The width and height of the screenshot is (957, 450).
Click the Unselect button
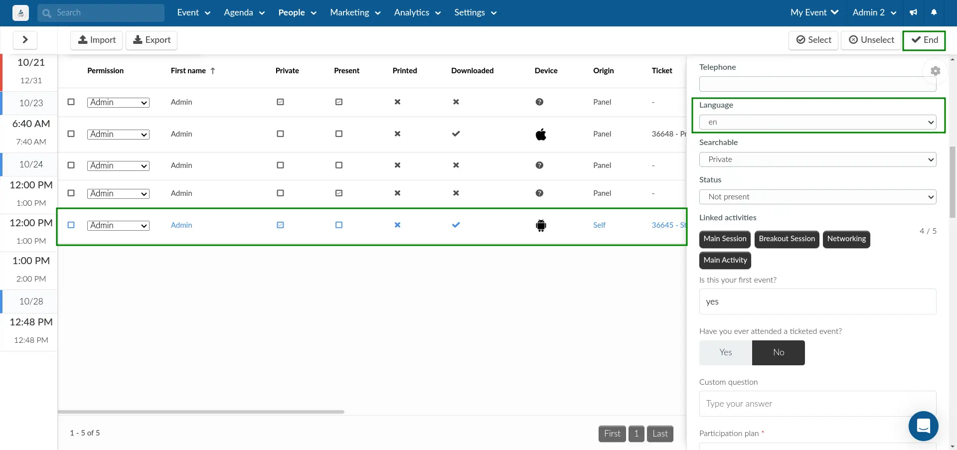click(x=871, y=40)
